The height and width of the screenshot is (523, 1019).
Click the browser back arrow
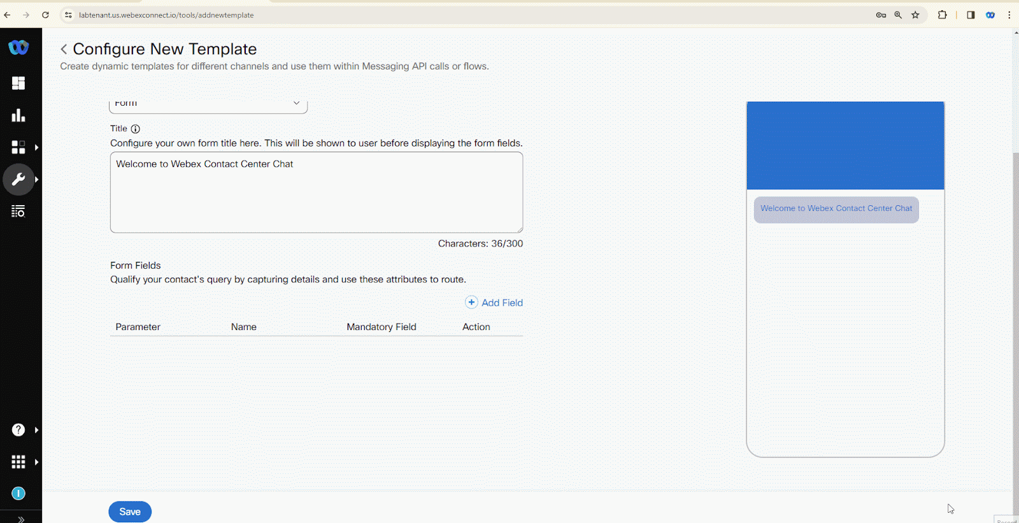coord(8,15)
